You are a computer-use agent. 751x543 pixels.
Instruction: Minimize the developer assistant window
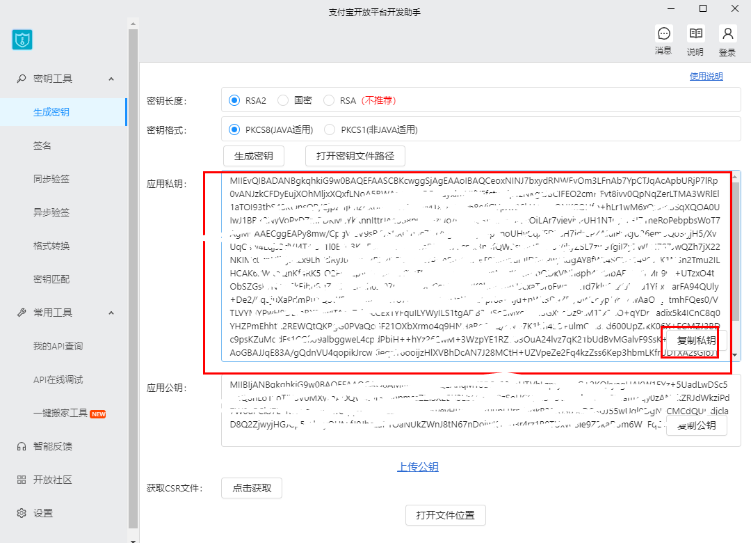(x=671, y=8)
